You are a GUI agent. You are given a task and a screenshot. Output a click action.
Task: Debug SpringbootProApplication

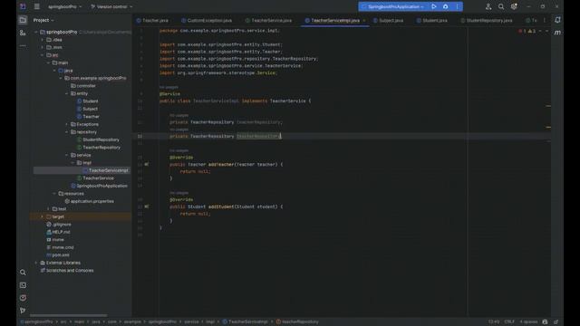tap(445, 6)
